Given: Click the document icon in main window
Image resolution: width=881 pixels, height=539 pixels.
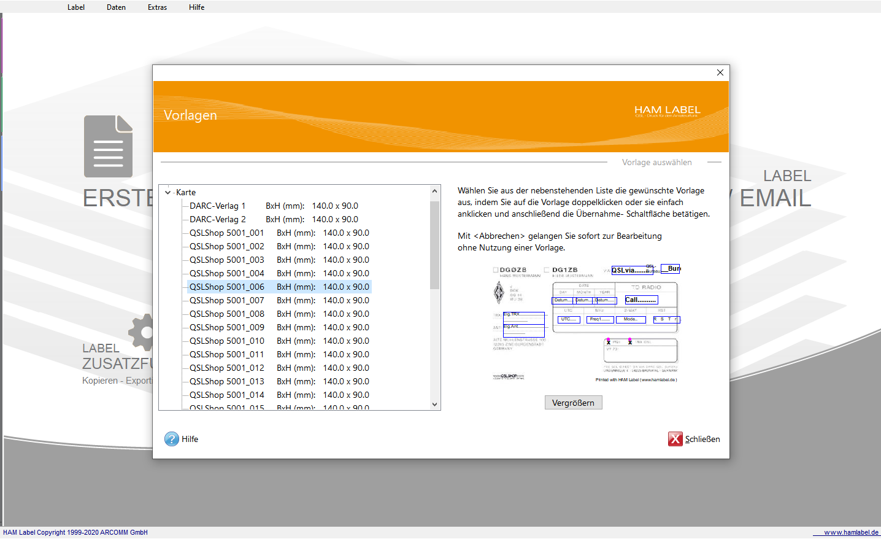Looking at the screenshot, I should pyautogui.click(x=108, y=146).
